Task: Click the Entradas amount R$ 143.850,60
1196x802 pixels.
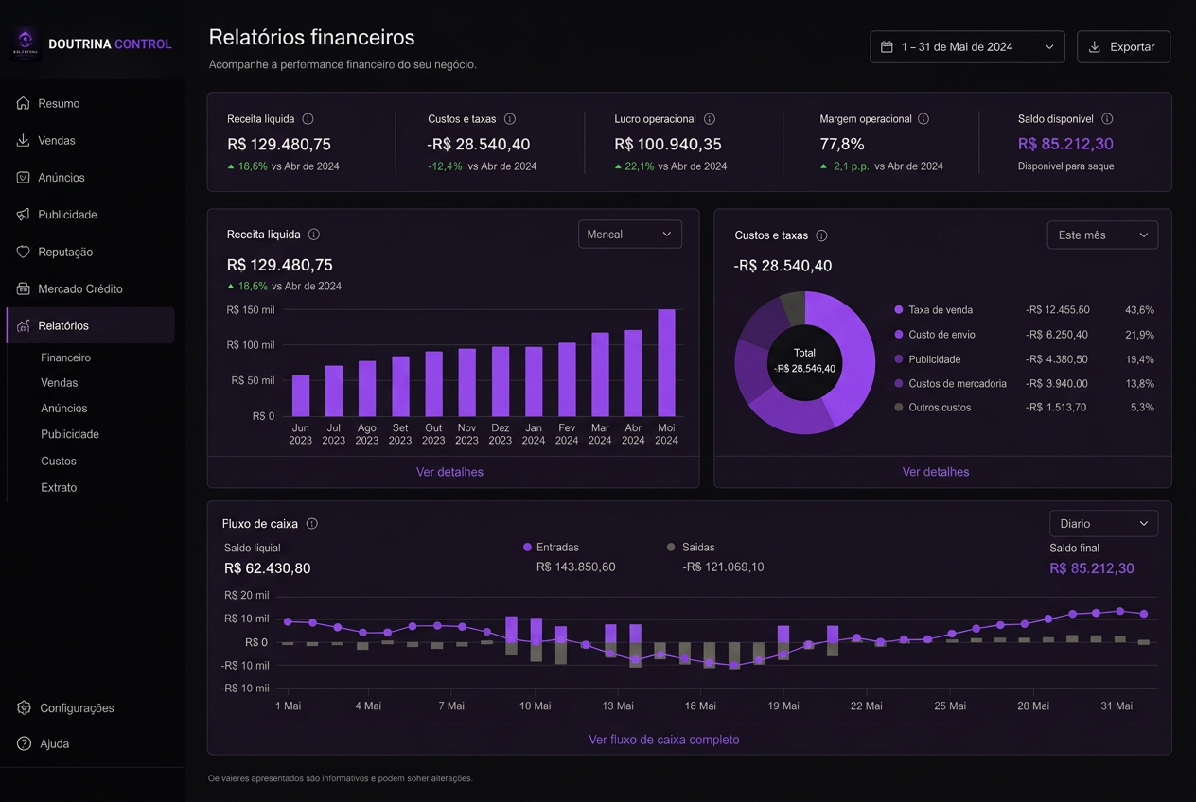Action: [x=575, y=567]
